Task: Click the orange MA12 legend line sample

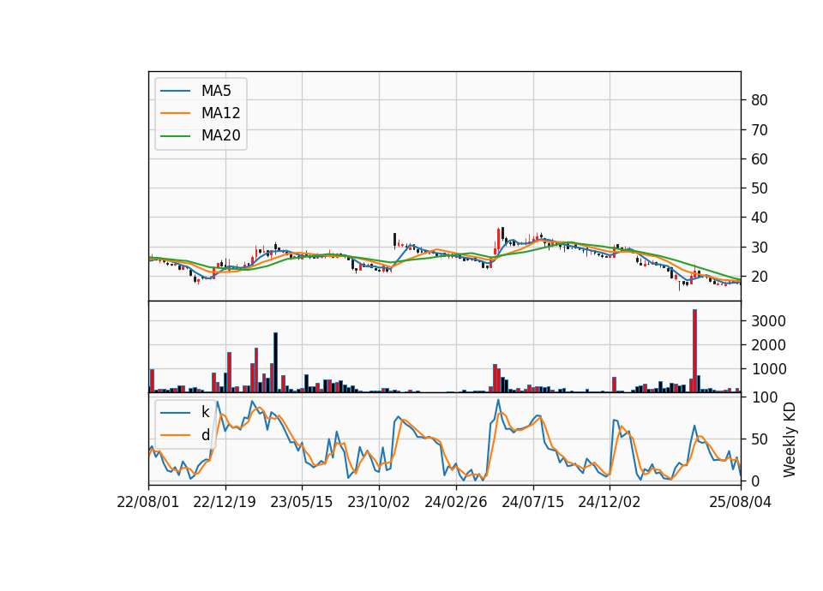Action: coord(175,113)
